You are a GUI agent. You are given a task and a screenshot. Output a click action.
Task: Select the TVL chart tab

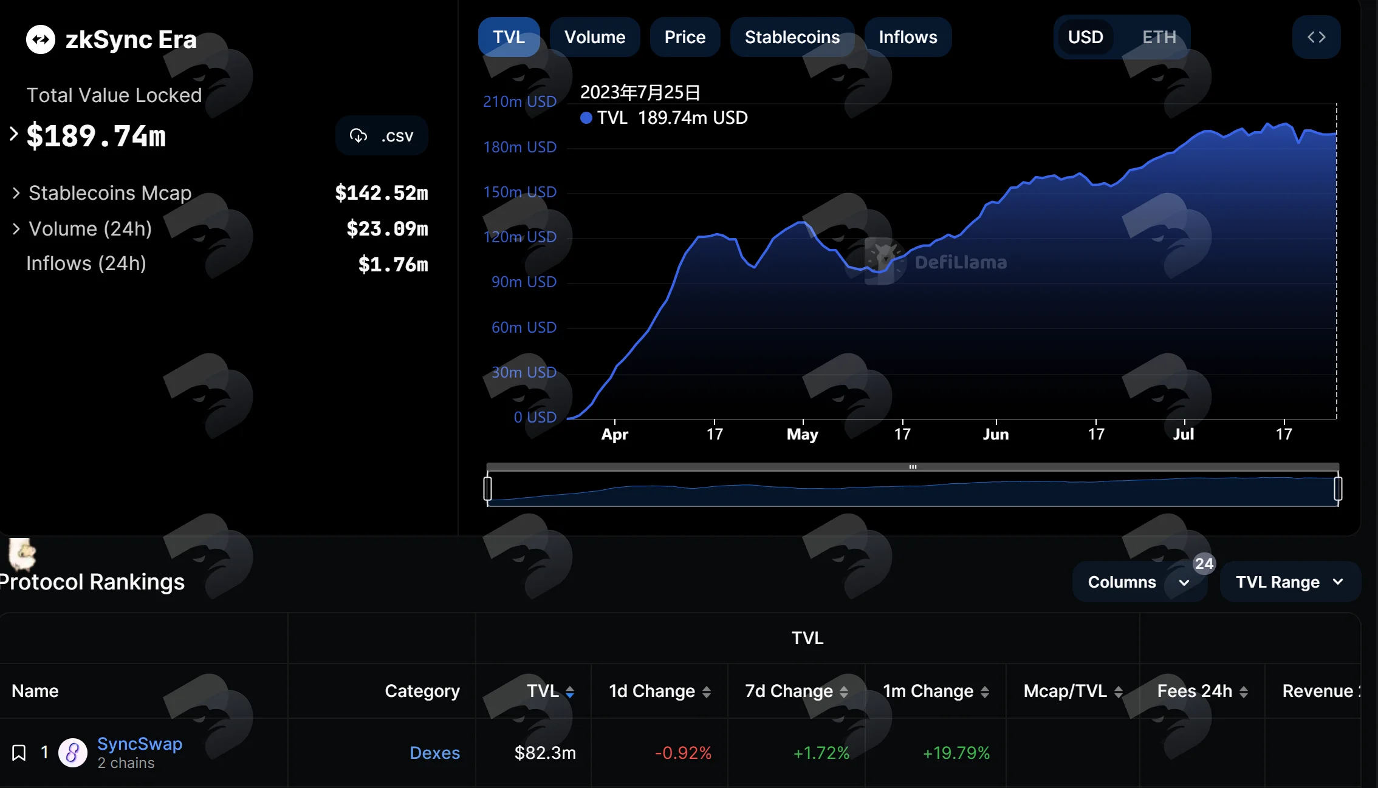(509, 37)
